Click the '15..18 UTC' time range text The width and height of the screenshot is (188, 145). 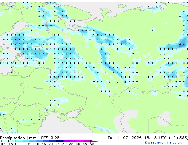tap(155, 138)
